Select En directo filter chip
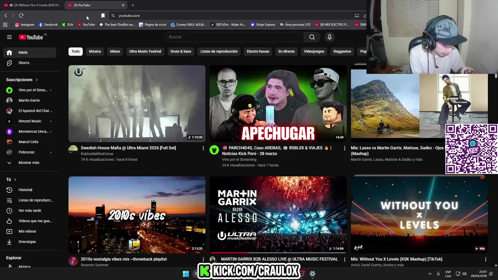This screenshot has height=280, width=498. (x=286, y=51)
